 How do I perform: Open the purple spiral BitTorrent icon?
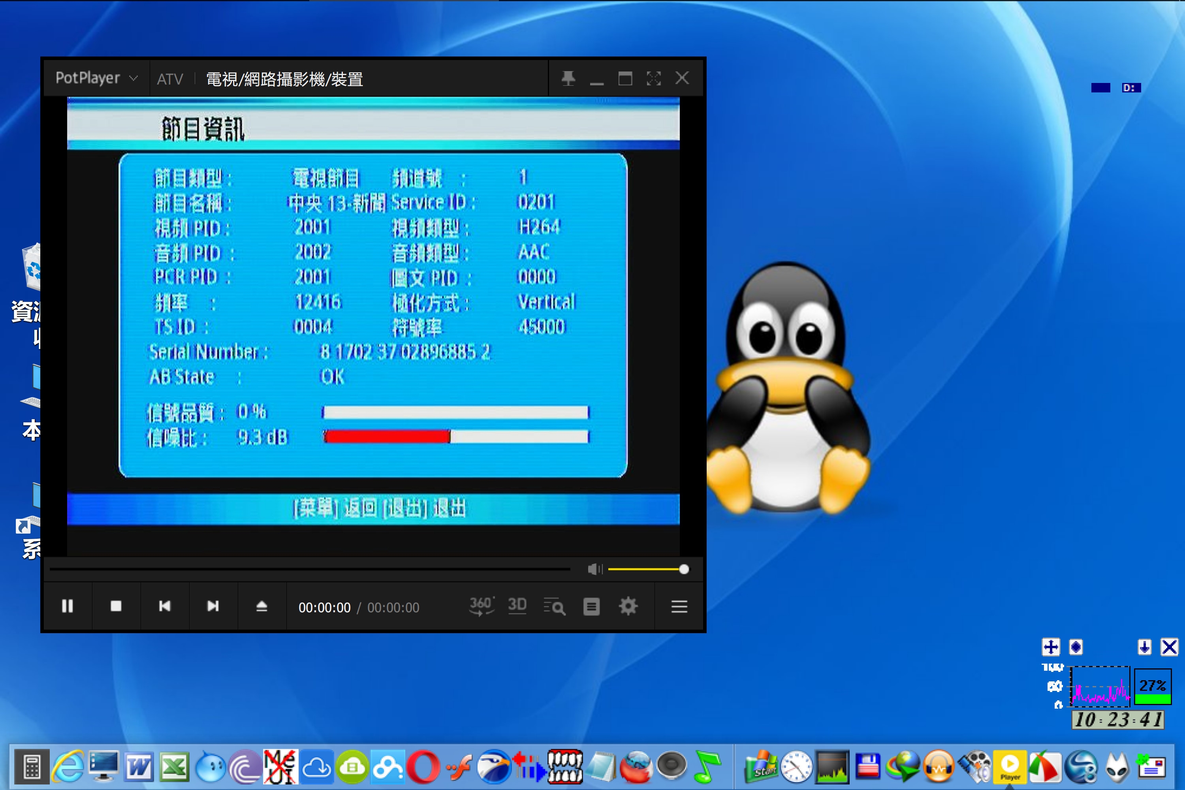tap(245, 767)
